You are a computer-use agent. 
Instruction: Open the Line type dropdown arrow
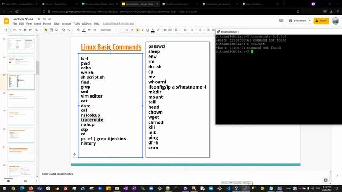(x=73, y=30)
